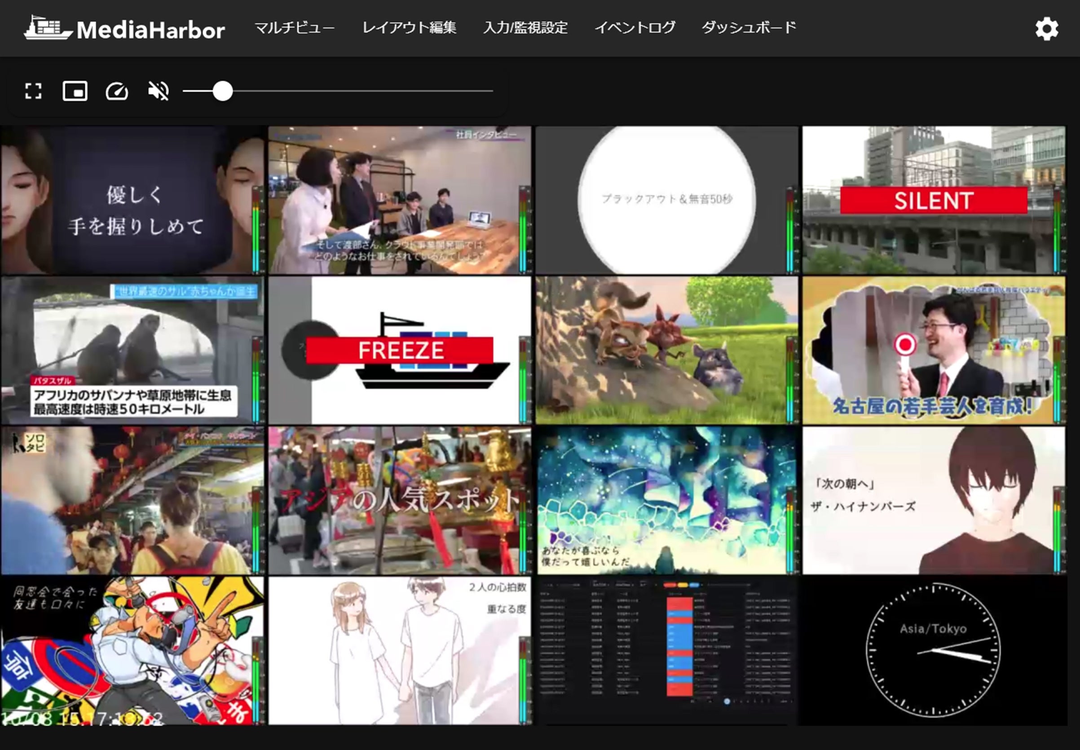Click the アジアの人気スポット video tile
Screen dimensions: 1080x750
[400, 500]
